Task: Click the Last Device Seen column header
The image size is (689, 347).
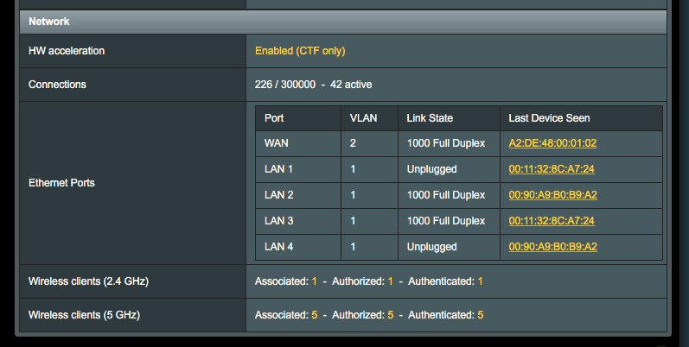Action: 549,117
